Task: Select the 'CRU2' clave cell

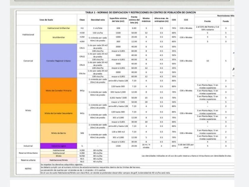Action: coord(82,56)
